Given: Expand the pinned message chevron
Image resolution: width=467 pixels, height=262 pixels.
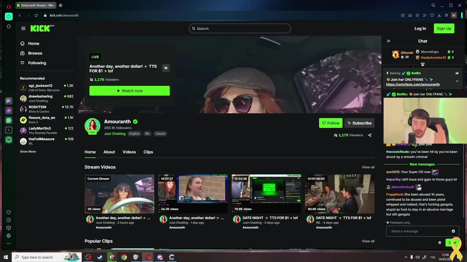Looking at the screenshot, I should [457, 81].
